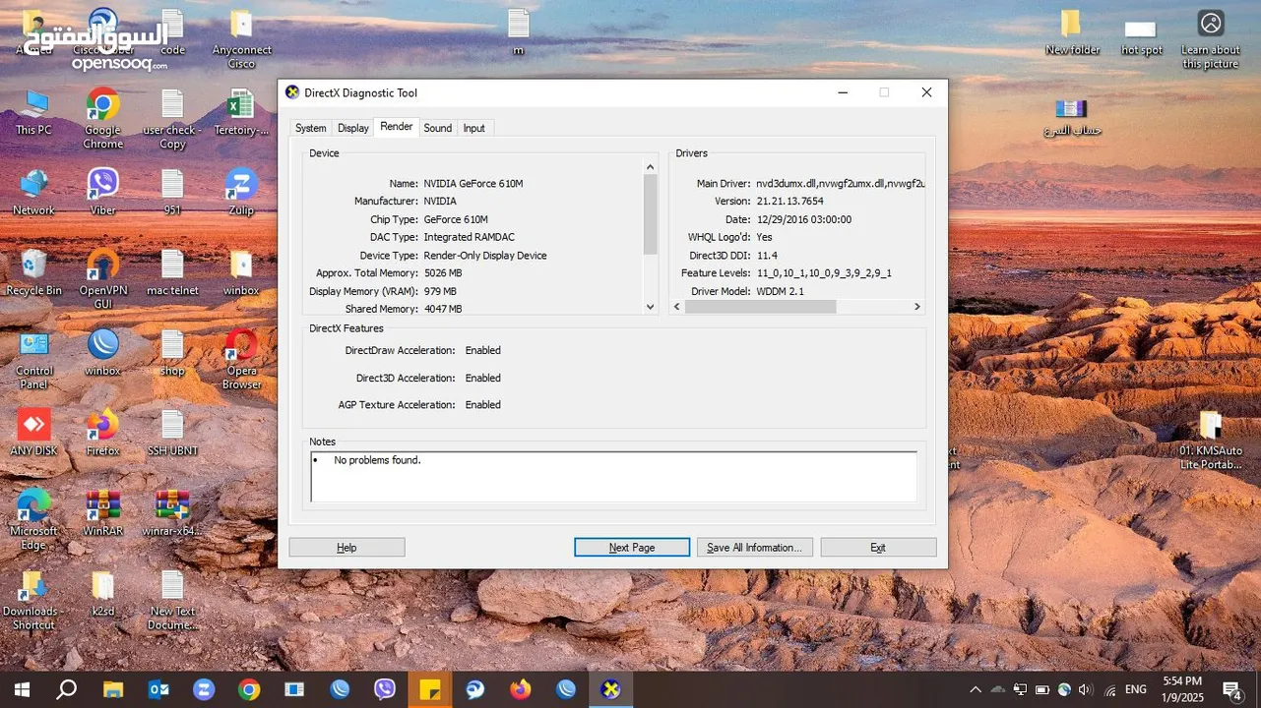
Task: Select the Anyconnect Cisco folder
Action: click(x=241, y=39)
